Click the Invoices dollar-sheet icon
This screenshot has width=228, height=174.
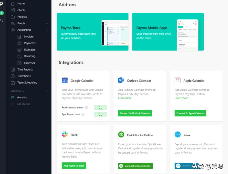(20, 37)
